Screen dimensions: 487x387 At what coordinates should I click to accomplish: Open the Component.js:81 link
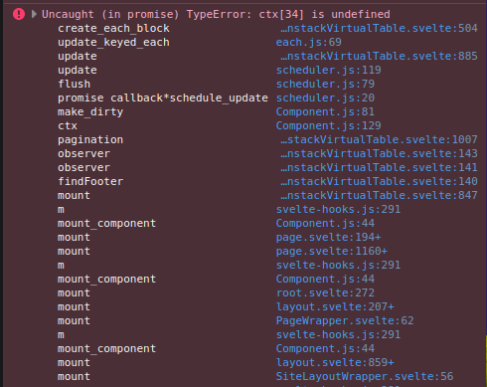[325, 111]
